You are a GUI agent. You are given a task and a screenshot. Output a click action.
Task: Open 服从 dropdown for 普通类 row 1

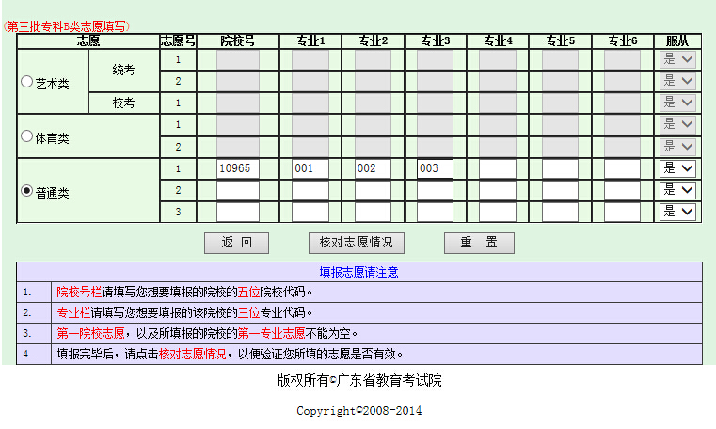click(677, 168)
